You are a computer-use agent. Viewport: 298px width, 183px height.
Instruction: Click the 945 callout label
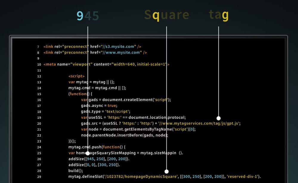click(88, 16)
